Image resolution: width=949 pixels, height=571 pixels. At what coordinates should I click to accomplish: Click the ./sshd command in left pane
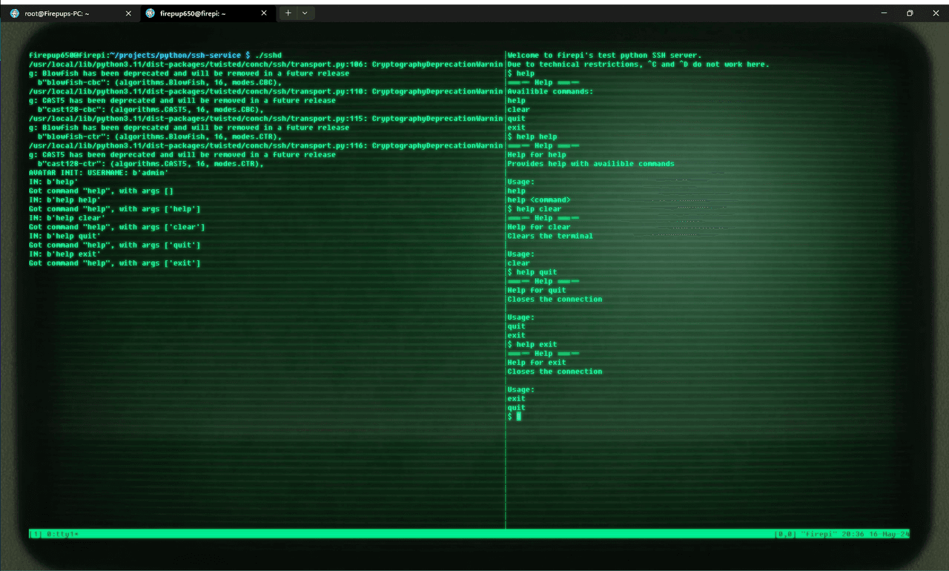point(268,56)
